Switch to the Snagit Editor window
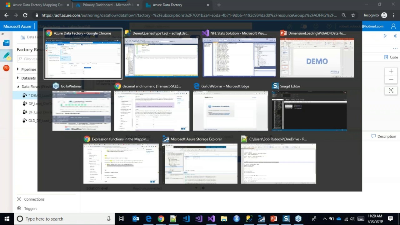The width and height of the screenshot is (400, 225). [x=309, y=107]
